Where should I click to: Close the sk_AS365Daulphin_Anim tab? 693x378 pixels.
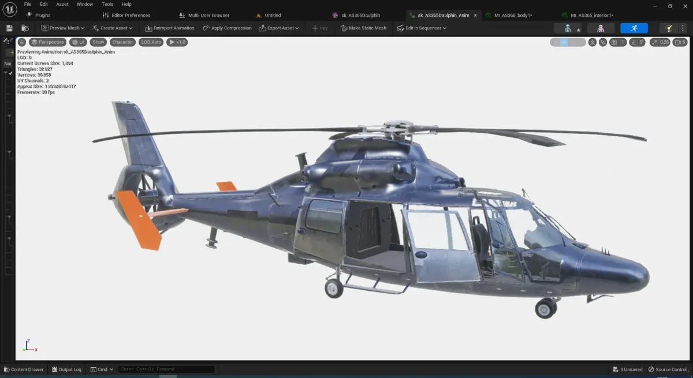(476, 15)
